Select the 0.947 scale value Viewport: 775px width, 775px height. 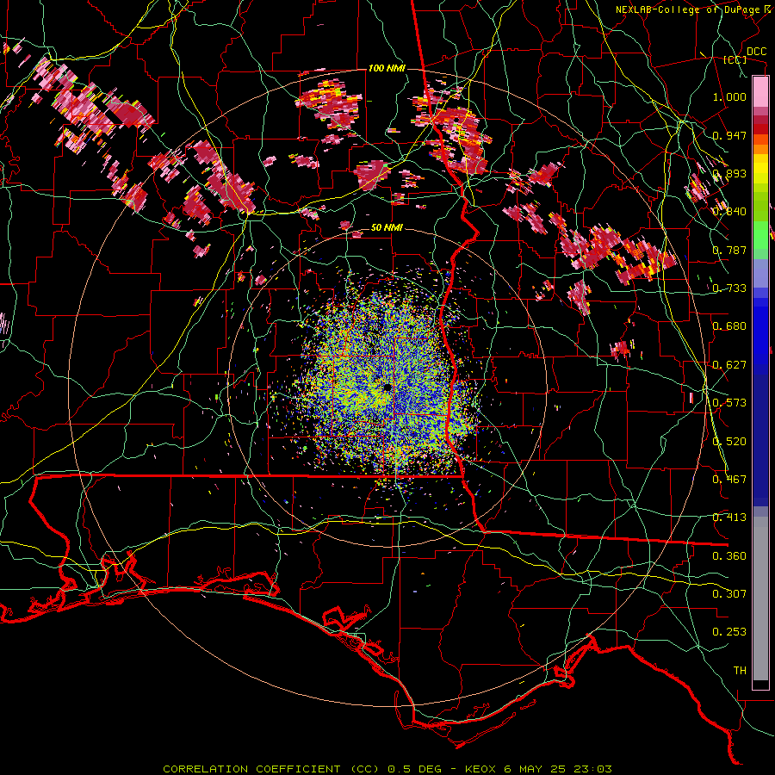(x=729, y=135)
